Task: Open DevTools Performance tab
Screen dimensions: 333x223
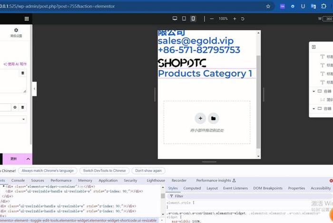Action: (61, 180)
